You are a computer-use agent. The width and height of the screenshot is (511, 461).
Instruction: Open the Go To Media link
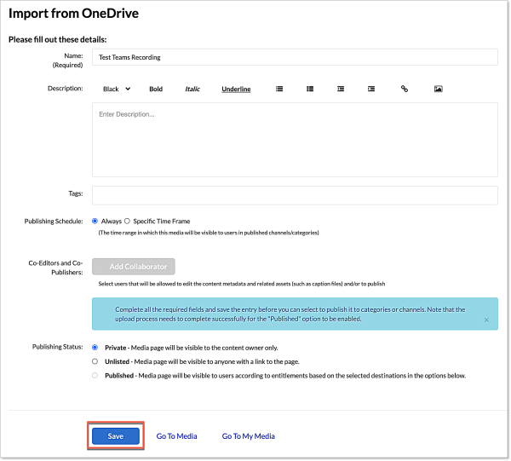pos(176,436)
